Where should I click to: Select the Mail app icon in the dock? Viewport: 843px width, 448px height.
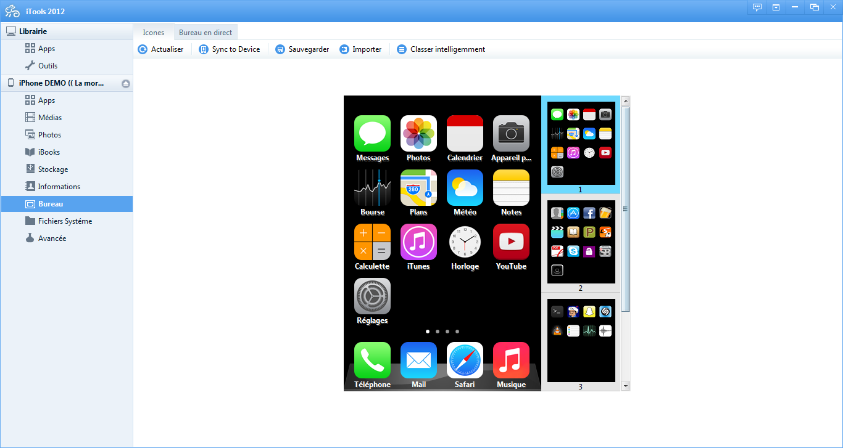pos(418,360)
